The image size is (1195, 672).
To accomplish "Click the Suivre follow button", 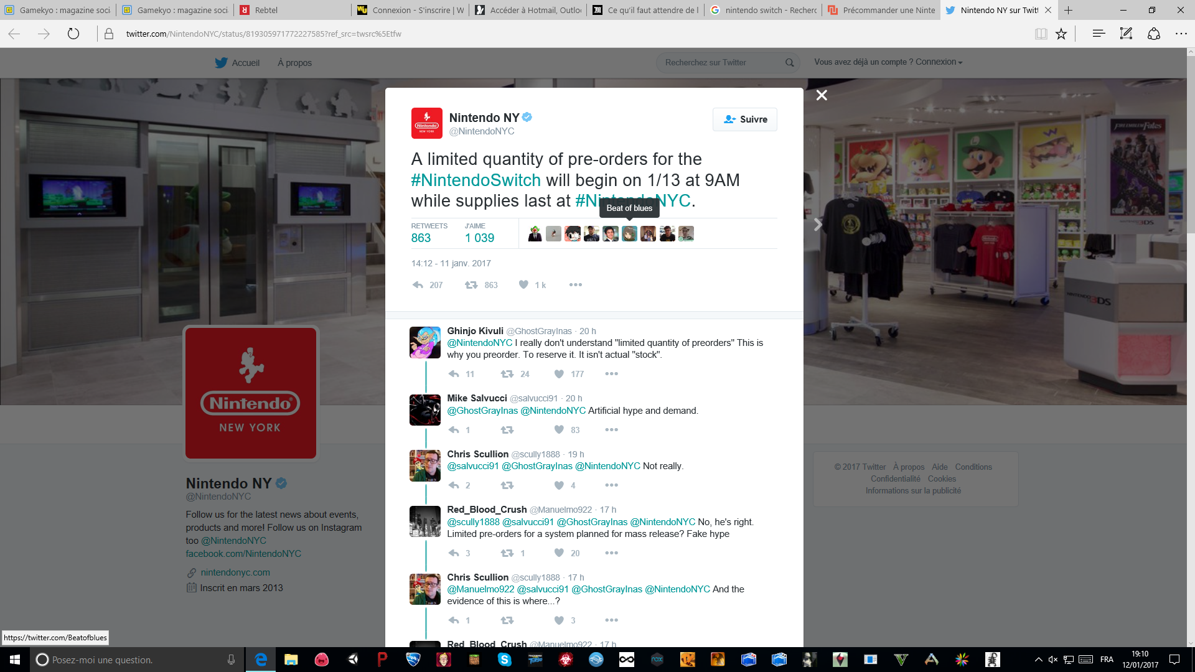I will 745,119.
